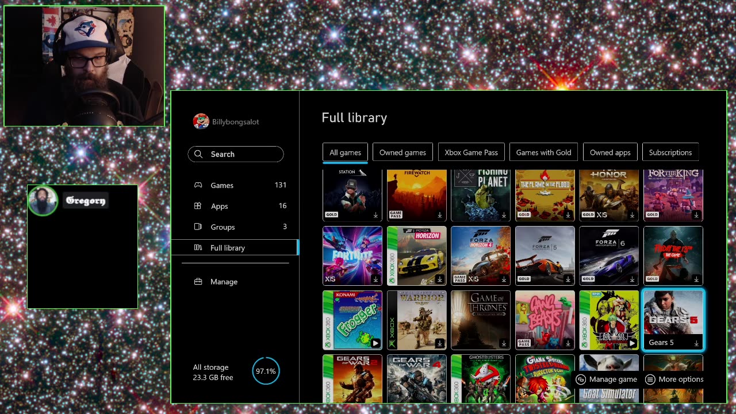Click download arrow on Friday the 13th tile

pos(696,279)
